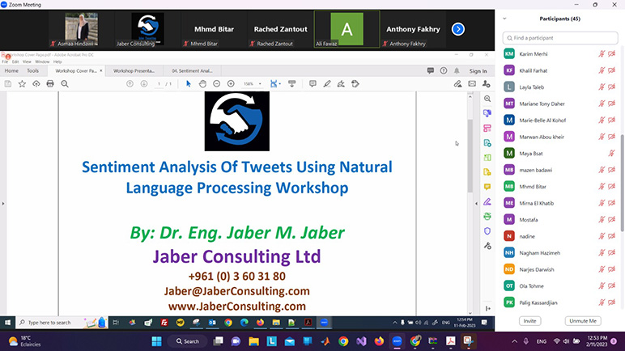Image resolution: width=625 pixels, height=351 pixels.
Task: Click the Invite button
Action: [529, 321]
